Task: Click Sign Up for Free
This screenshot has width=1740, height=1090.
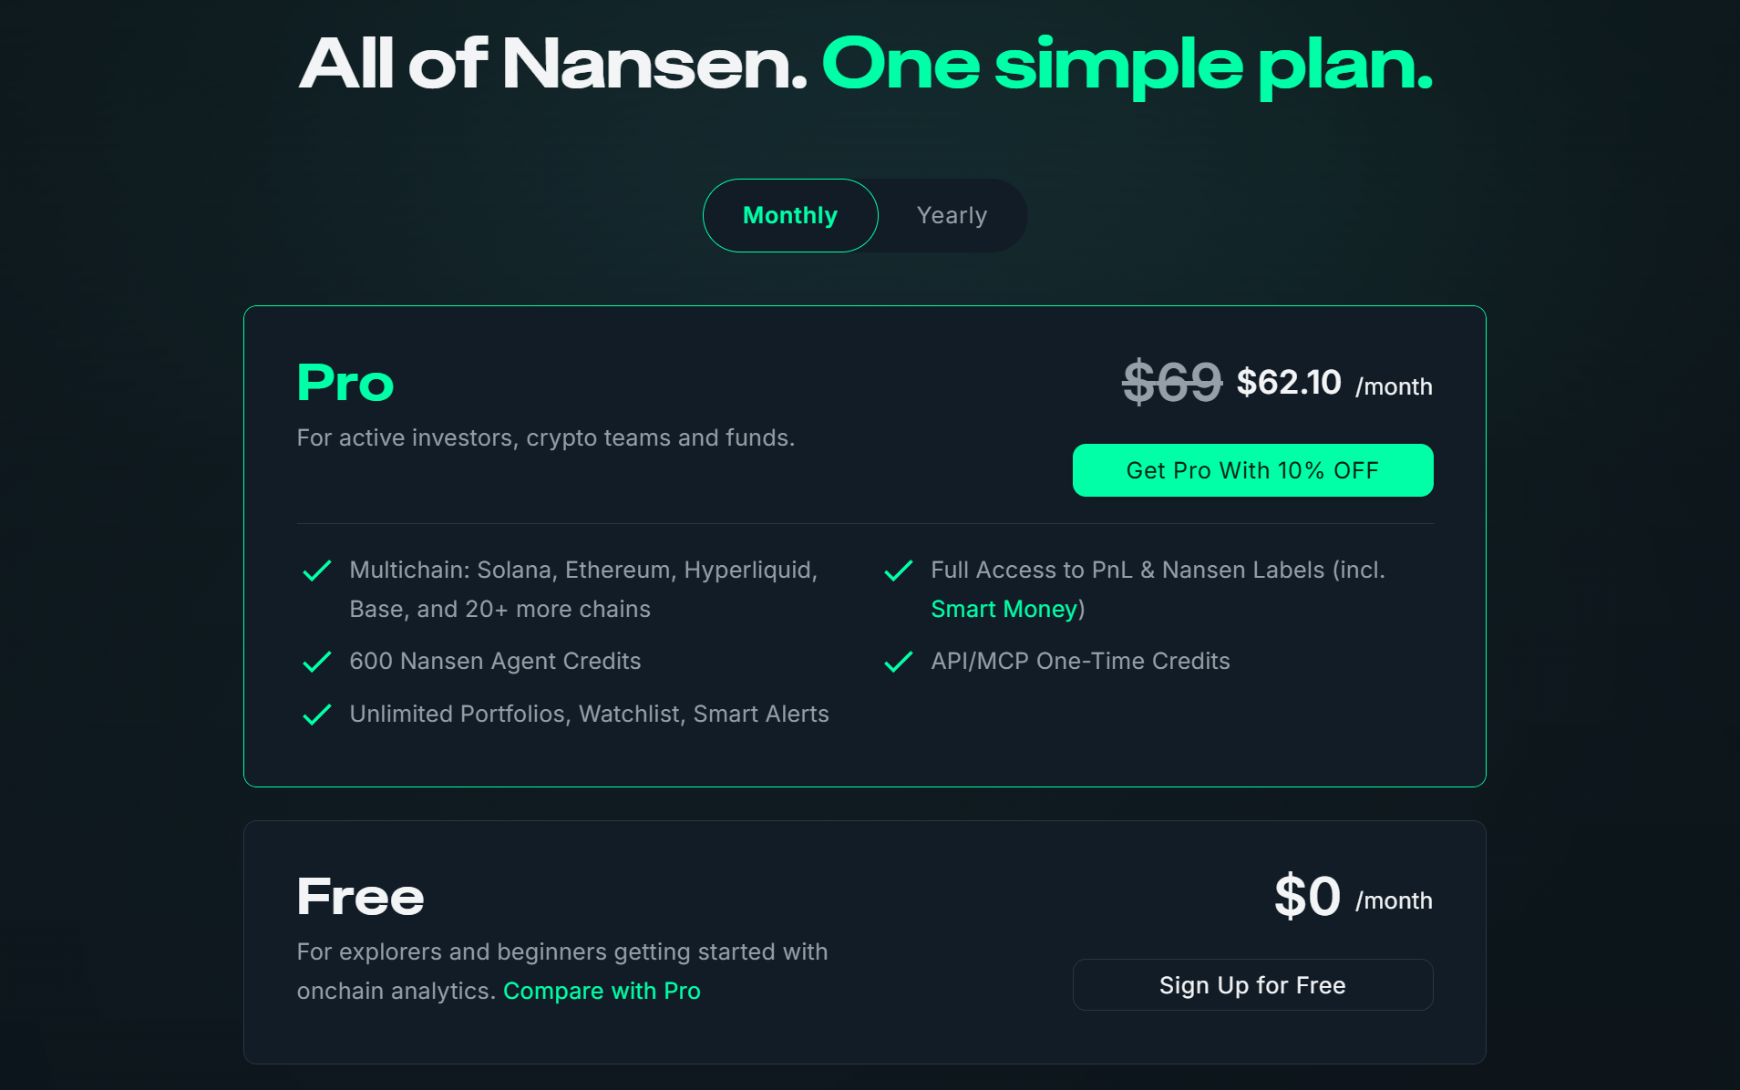Action: tap(1251, 984)
